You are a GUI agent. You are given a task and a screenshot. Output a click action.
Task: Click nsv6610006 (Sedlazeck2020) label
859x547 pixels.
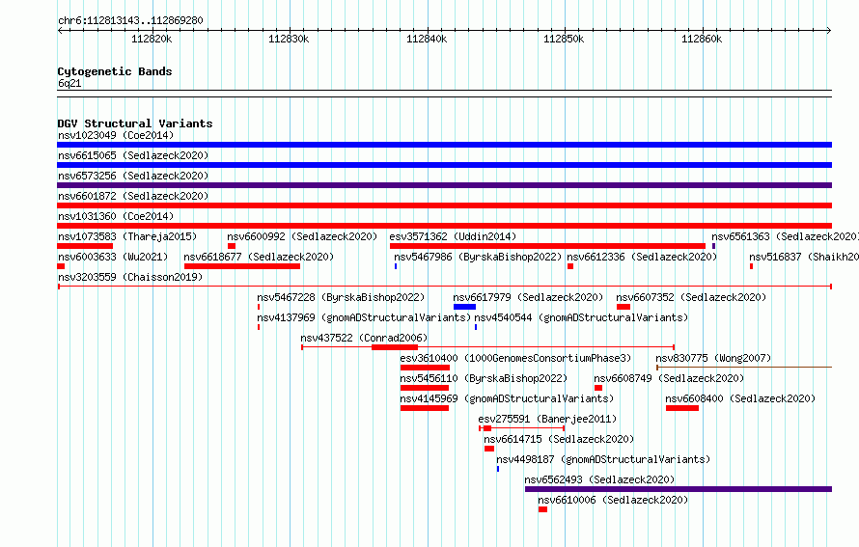613,500
